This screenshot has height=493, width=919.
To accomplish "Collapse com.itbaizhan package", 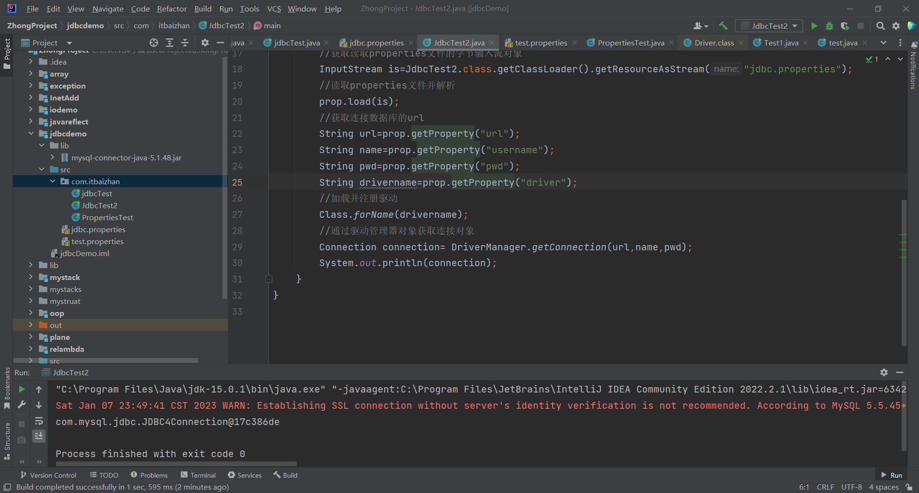I will pos(52,181).
